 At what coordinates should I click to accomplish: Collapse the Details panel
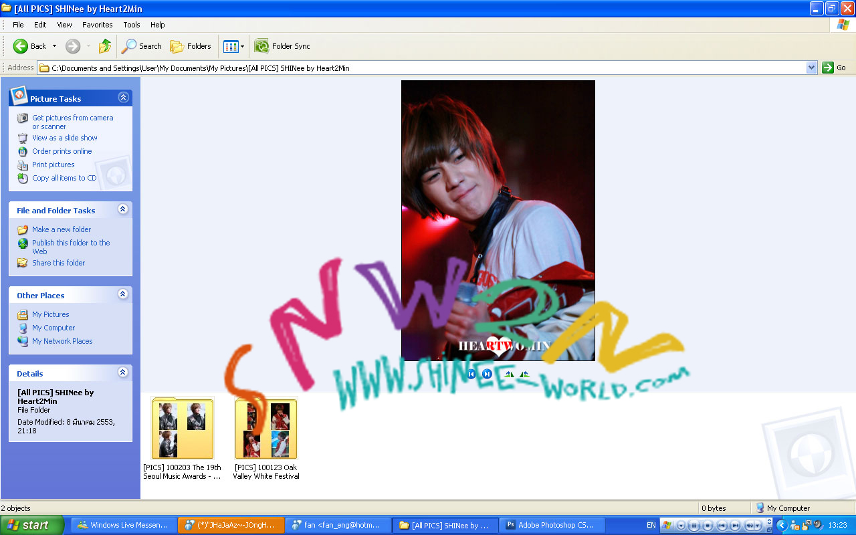(x=123, y=372)
